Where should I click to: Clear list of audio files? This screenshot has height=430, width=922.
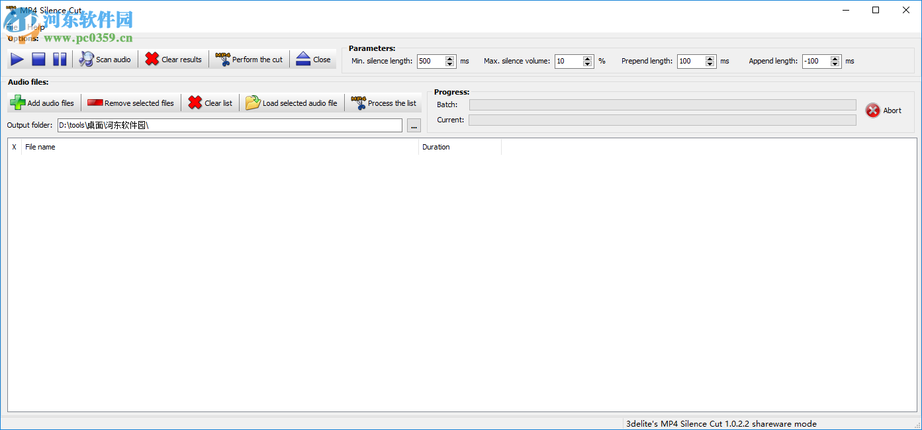coord(210,103)
